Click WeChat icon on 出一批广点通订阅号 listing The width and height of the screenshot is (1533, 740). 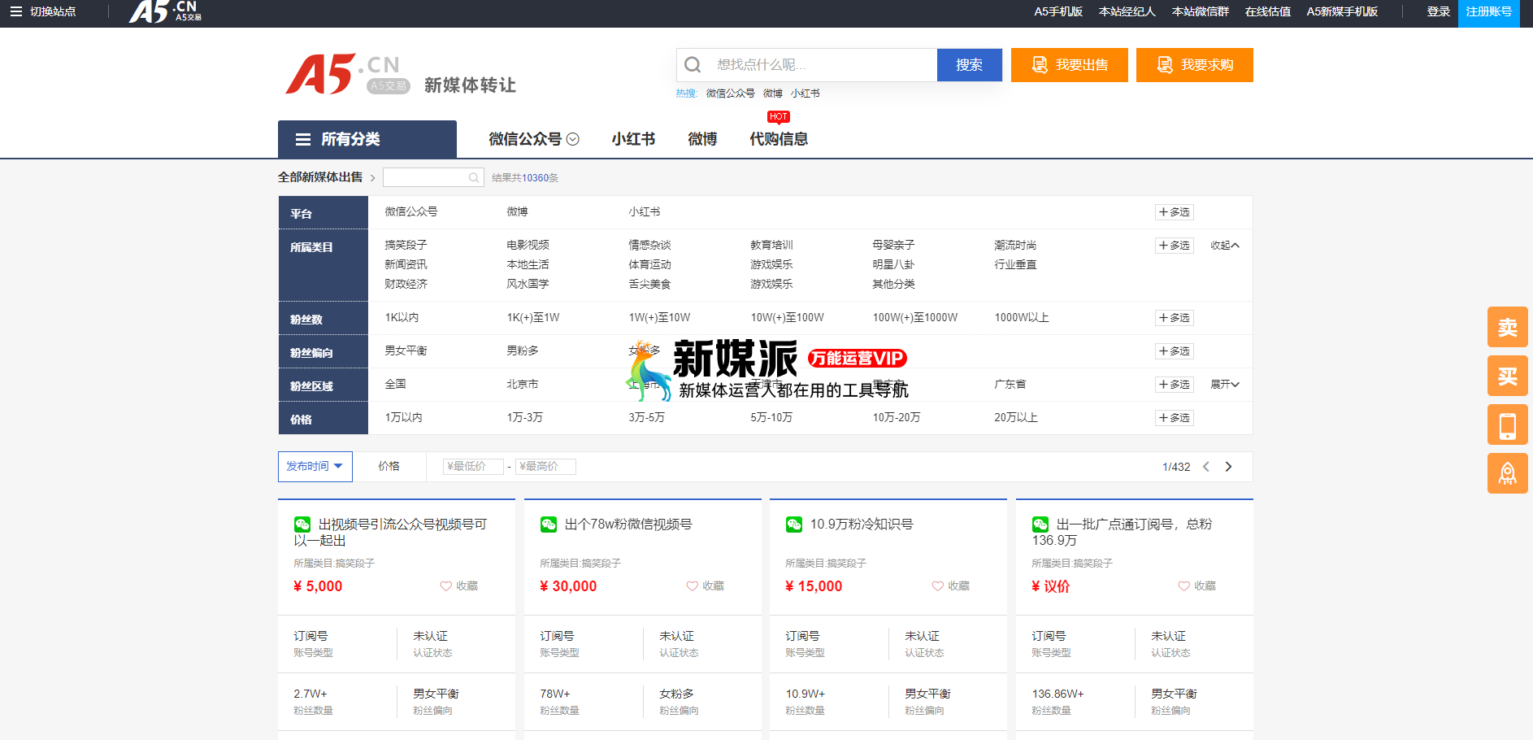coord(1040,525)
